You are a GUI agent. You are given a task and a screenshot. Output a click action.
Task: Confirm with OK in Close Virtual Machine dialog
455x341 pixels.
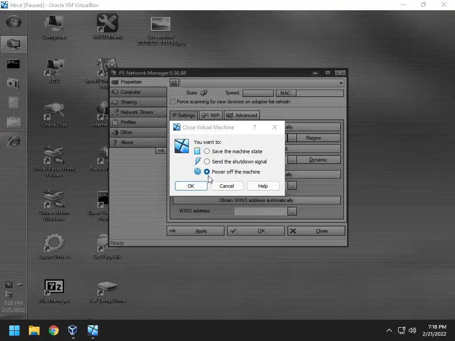[x=191, y=186]
